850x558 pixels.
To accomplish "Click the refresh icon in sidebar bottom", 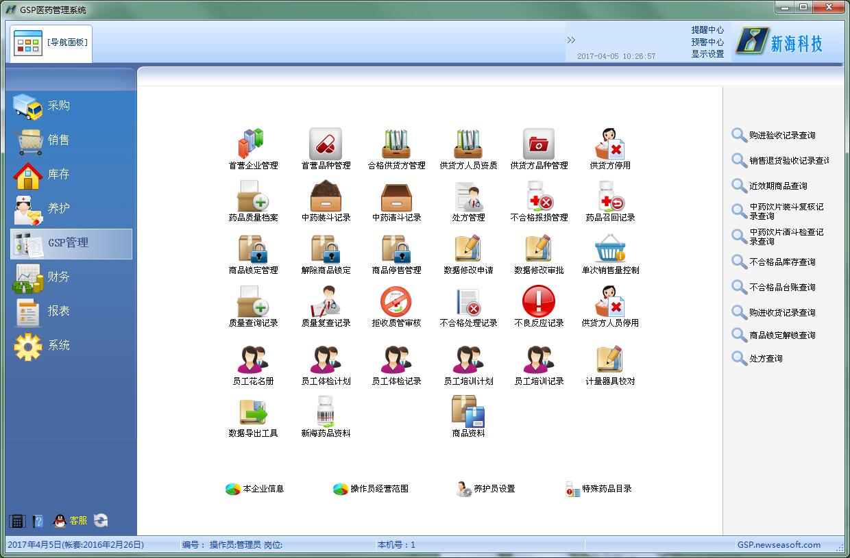I will tap(101, 521).
